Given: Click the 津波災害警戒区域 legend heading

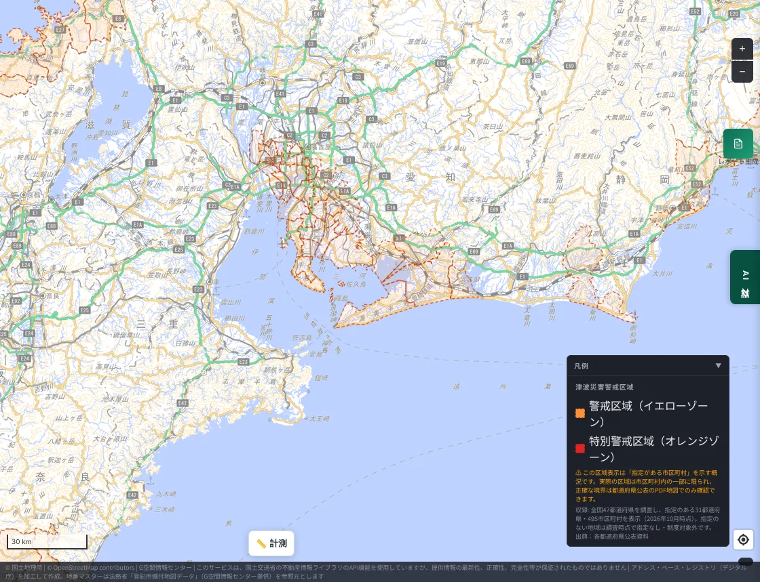Looking at the screenshot, I should [x=605, y=387].
